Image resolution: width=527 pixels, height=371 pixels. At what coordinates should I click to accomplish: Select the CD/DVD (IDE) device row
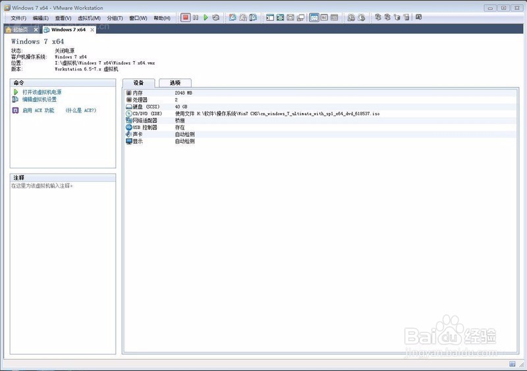coord(320,114)
